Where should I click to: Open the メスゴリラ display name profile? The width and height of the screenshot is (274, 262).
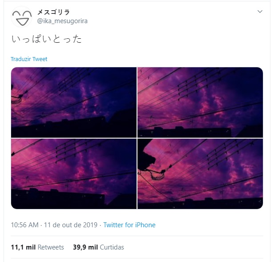[53, 12]
